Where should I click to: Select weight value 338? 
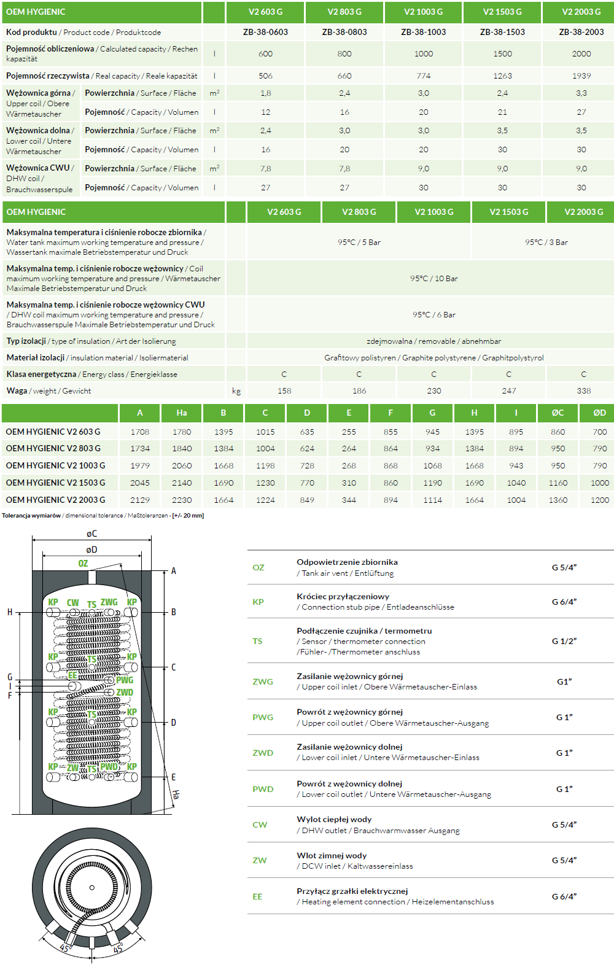584,390
